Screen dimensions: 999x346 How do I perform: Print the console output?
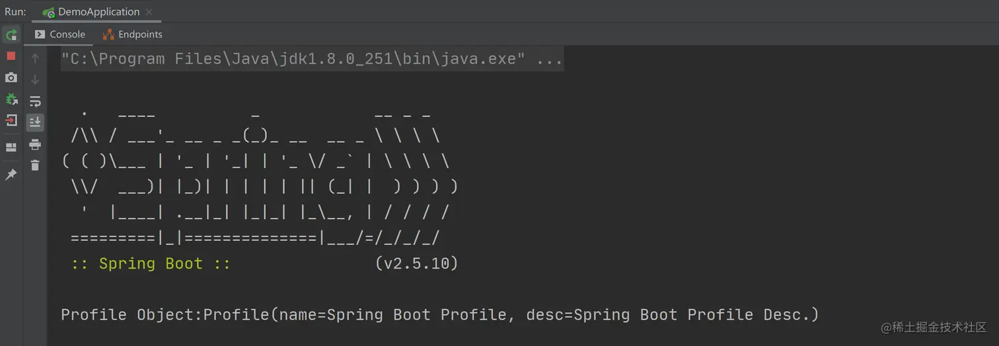point(35,144)
